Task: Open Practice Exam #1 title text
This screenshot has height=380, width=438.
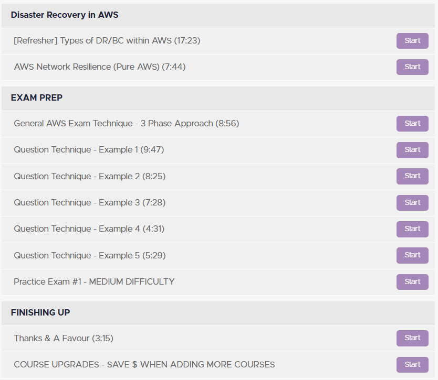Action: 94,282
